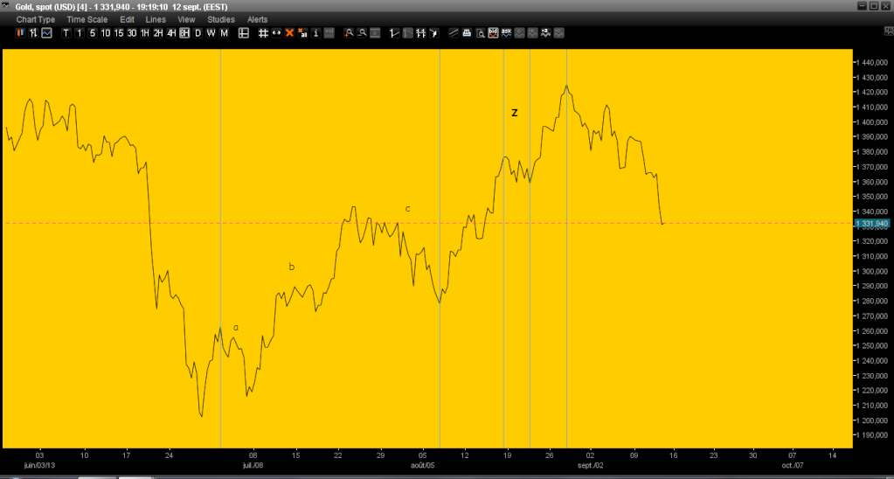The width and height of the screenshot is (894, 479).
Task: Click the 'oct./07' date axis label
Action: 793,465
